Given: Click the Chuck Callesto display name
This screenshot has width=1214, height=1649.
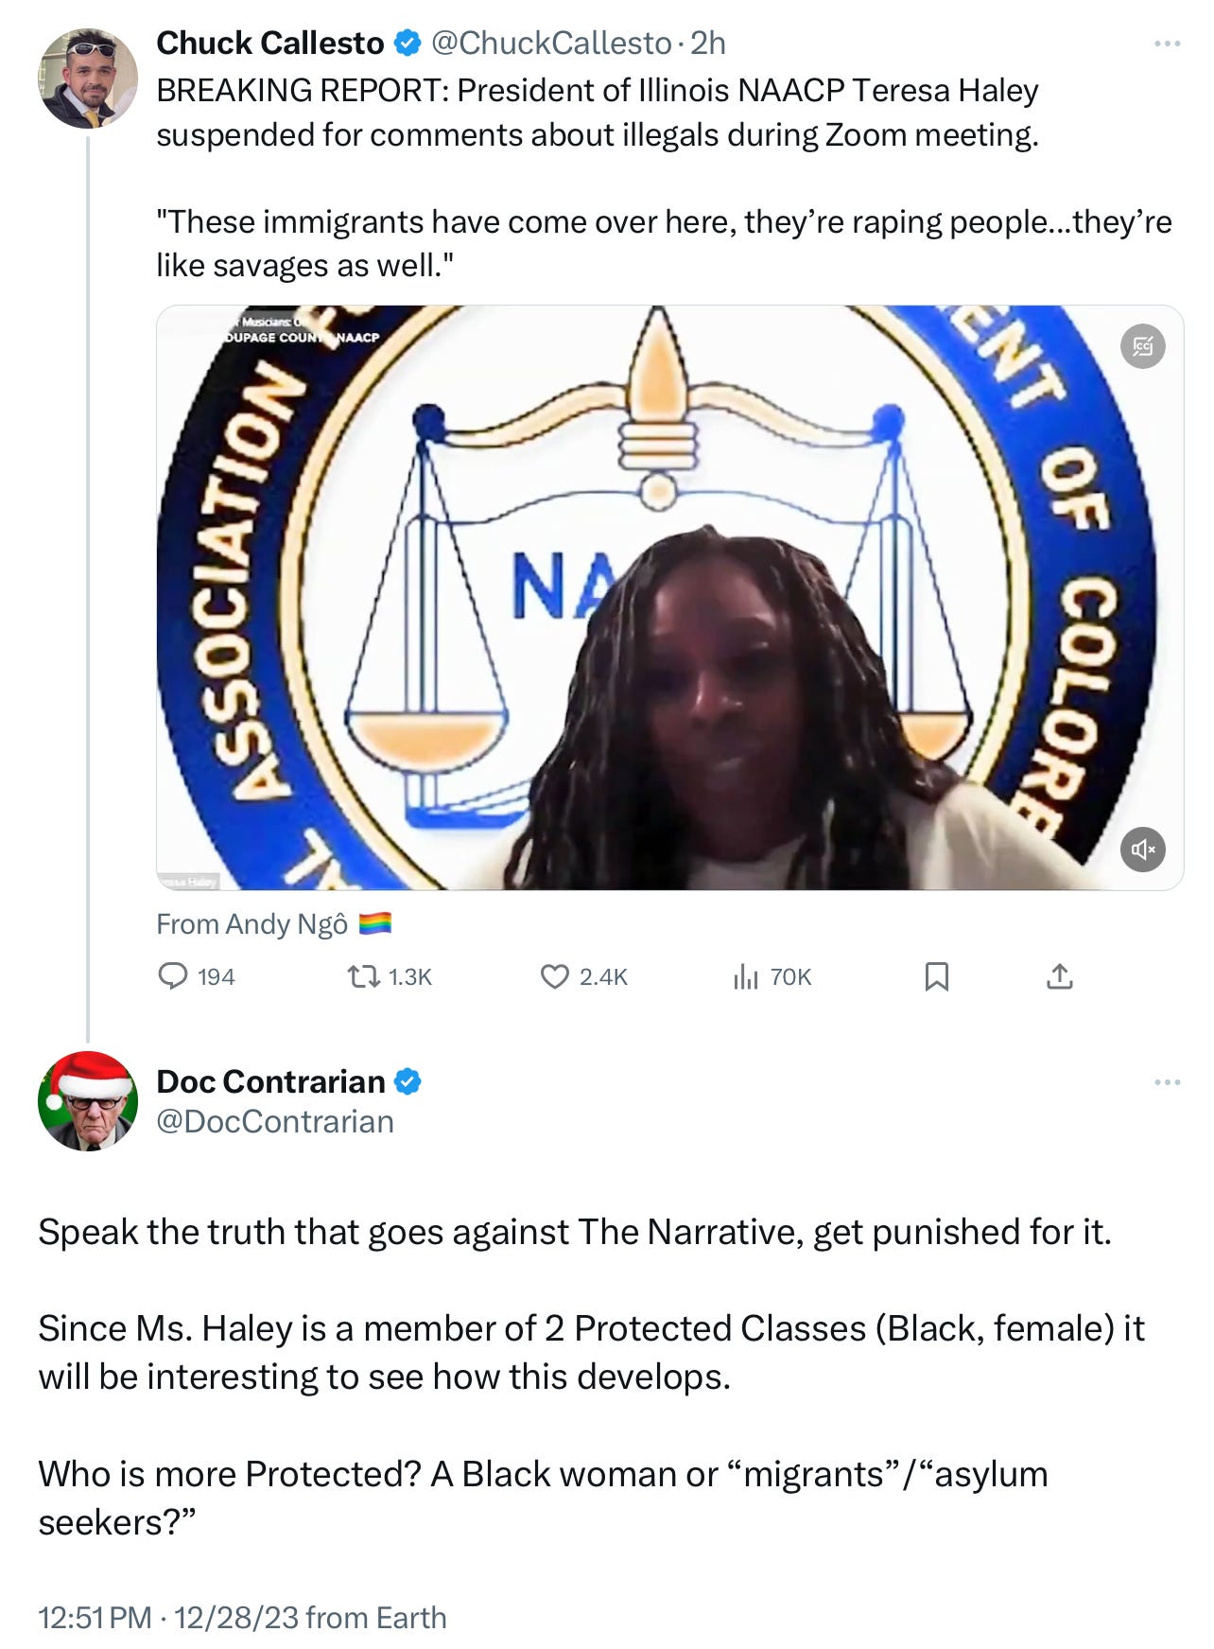Looking at the screenshot, I should pyautogui.click(x=270, y=44).
